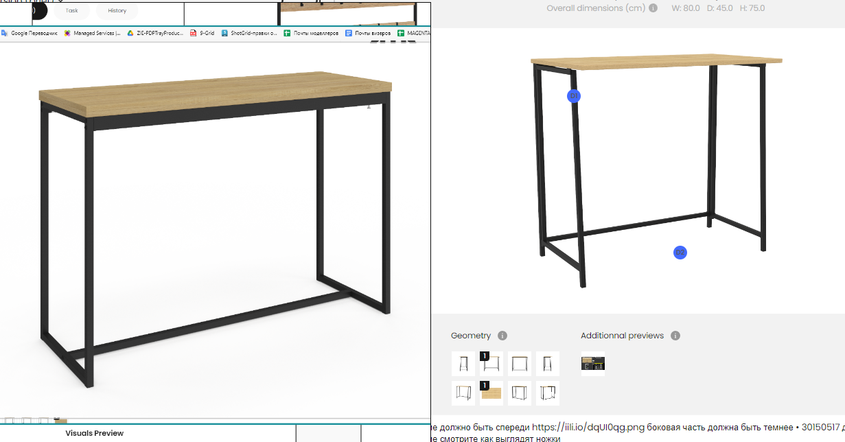This screenshot has width=845, height=442.
Task: Open MAGENTA bookmark
Action: tap(415, 33)
